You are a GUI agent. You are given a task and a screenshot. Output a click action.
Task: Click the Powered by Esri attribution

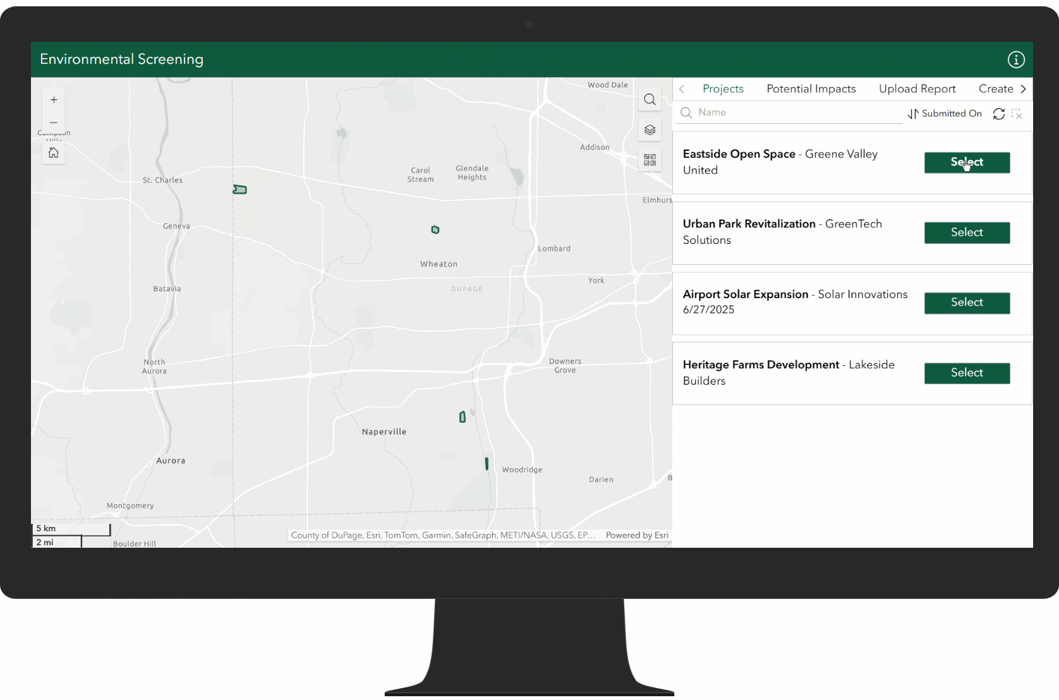[x=636, y=535]
